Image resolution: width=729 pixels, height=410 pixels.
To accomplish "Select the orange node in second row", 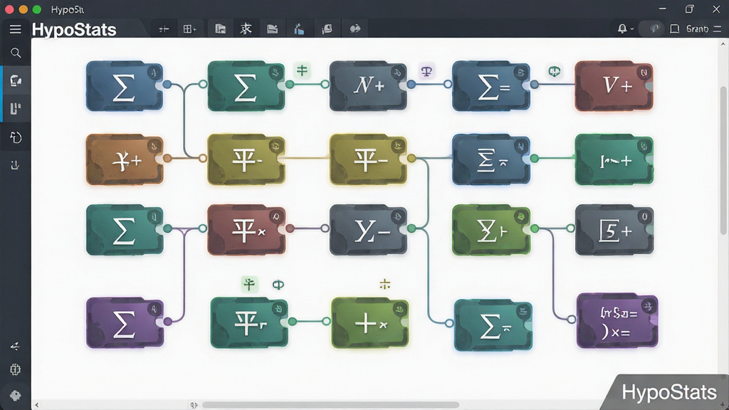I will pyautogui.click(x=125, y=160).
